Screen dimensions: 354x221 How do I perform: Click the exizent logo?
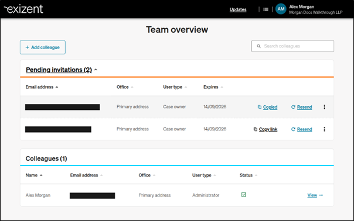pyautogui.click(x=23, y=9)
